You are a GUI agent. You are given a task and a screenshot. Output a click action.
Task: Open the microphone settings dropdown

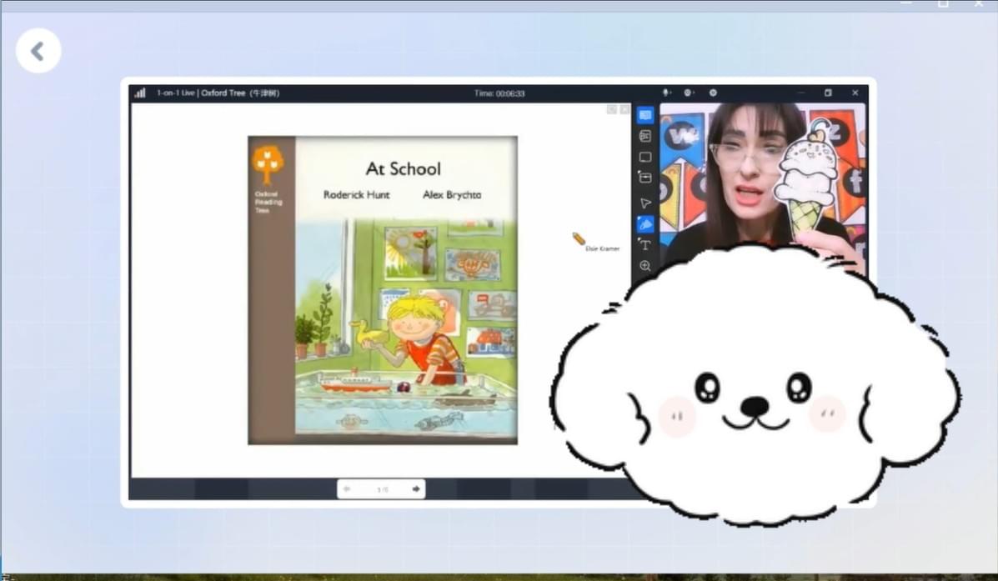(667, 93)
